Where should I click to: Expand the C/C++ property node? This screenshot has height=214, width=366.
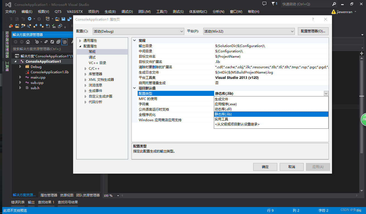point(86,69)
